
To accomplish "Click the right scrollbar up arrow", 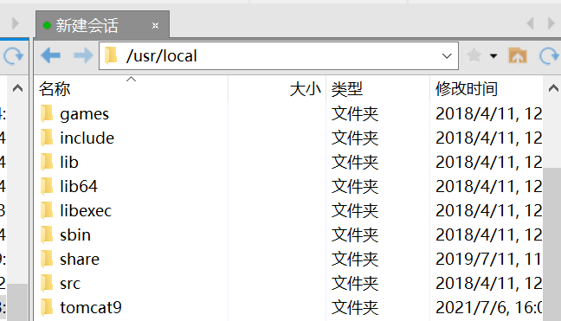I will 553,88.
